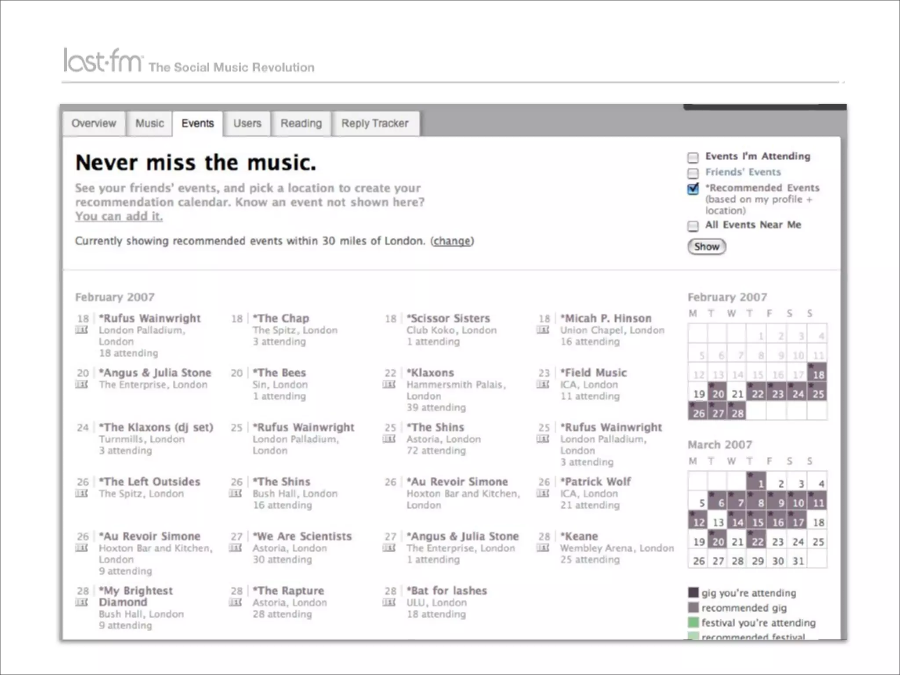Open the Bat for lashes event link
This screenshot has height=675, width=900.
pos(446,591)
